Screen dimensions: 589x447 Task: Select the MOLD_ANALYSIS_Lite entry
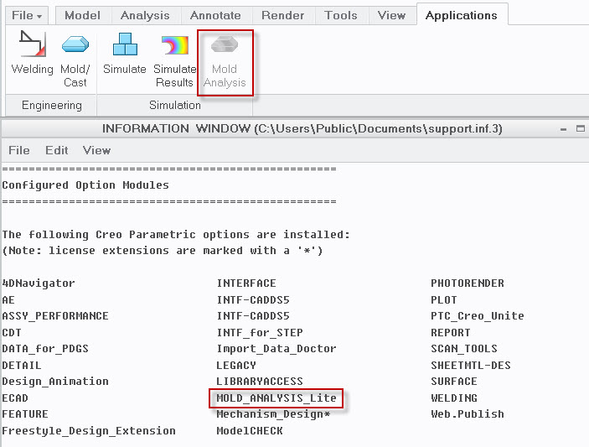[276, 398]
